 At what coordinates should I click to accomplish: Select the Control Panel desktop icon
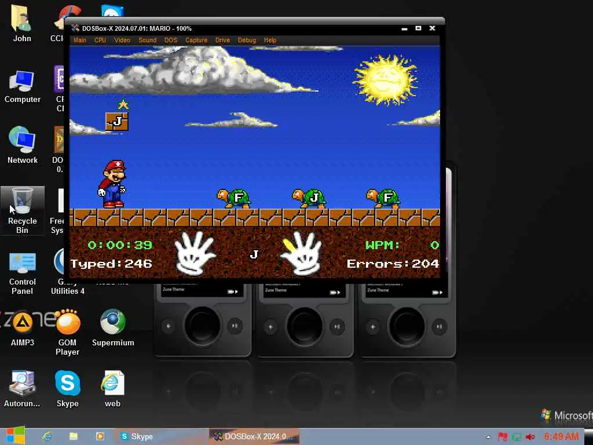click(23, 273)
